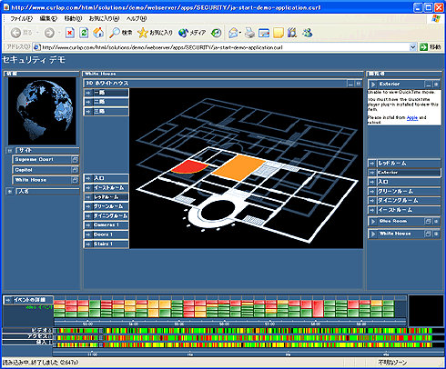Expand the Exterior video panel triangle
The height and width of the screenshot is (369, 446).
pos(373,85)
